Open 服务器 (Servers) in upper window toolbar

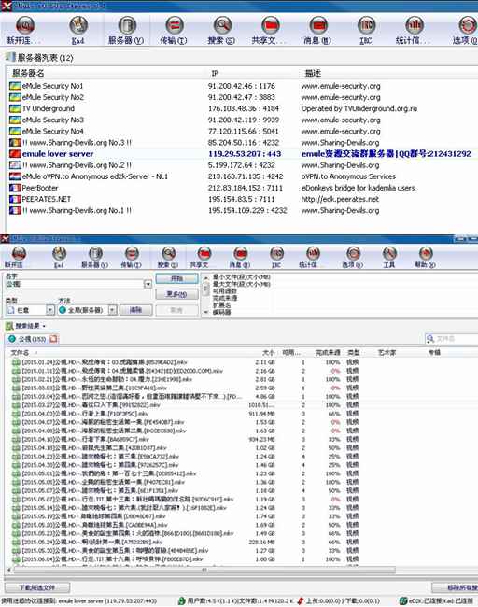point(126,30)
